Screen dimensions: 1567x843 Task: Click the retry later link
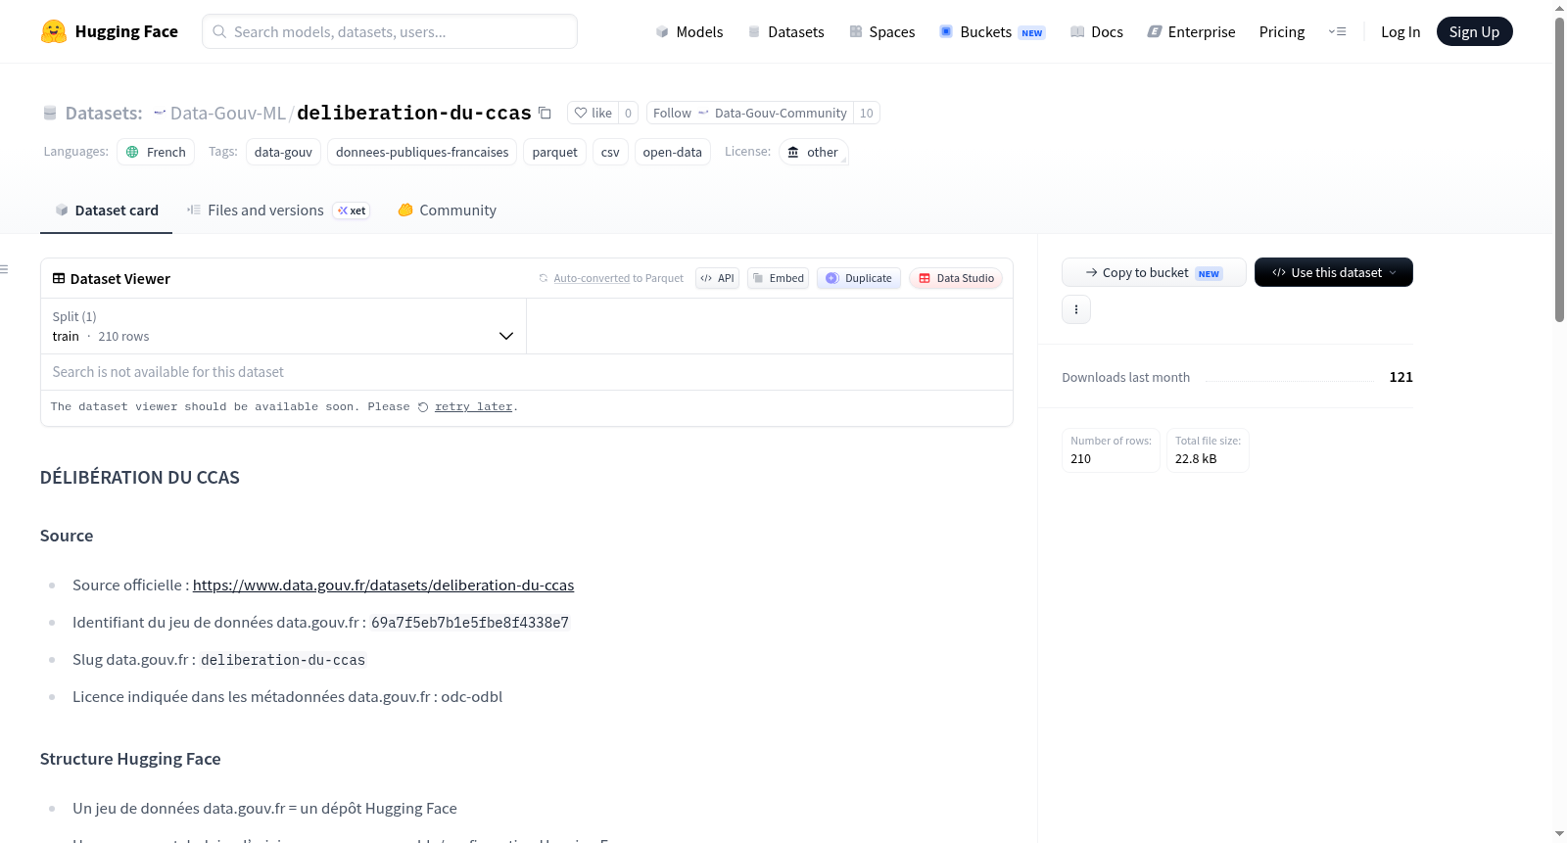tap(473, 406)
